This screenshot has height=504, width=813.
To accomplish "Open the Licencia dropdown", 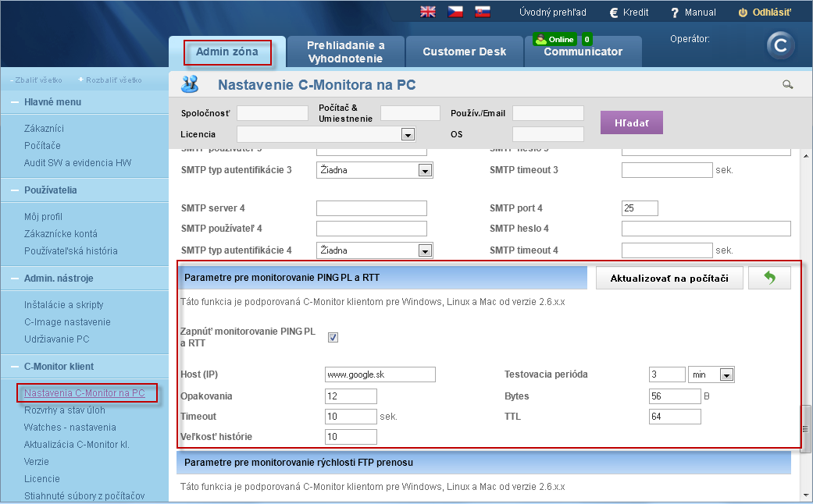I will coord(326,134).
